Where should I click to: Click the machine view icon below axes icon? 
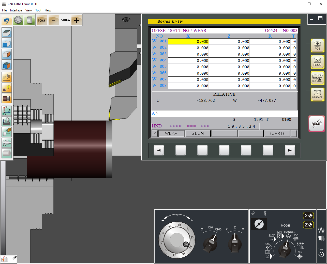7,121
